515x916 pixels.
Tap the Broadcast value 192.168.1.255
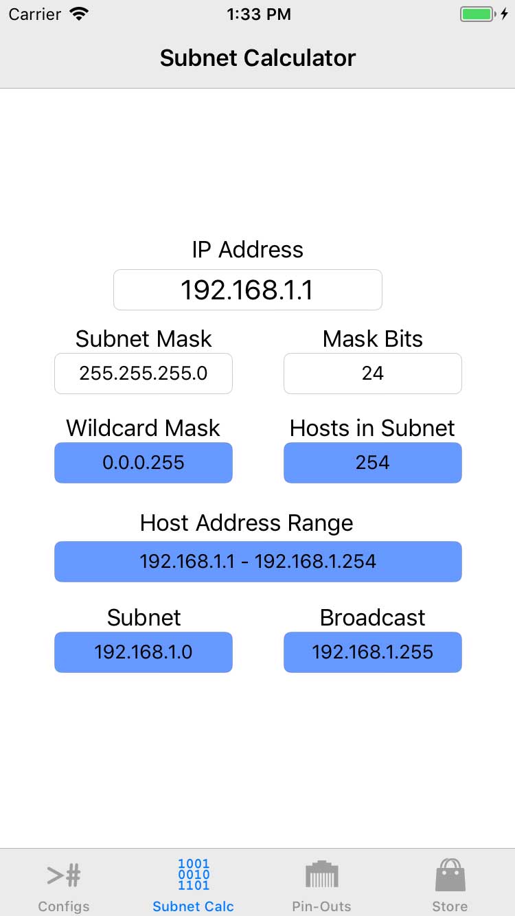(373, 652)
